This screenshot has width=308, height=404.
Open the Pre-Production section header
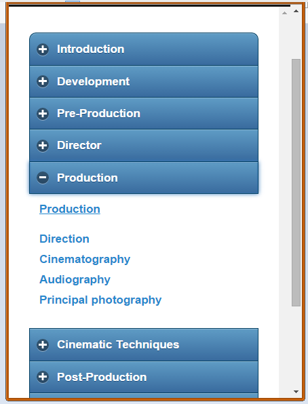click(x=144, y=114)
